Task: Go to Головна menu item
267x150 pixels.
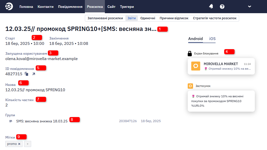Action: (x=26, y=7)
